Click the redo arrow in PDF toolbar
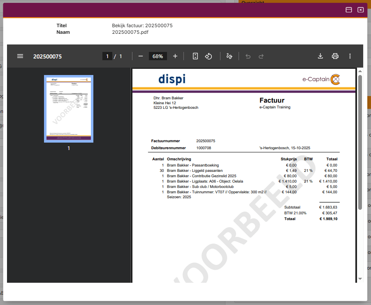 pos(261,56)
